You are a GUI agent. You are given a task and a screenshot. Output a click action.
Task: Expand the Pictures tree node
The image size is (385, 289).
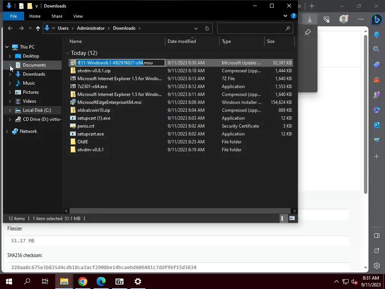tap(10, 92)
